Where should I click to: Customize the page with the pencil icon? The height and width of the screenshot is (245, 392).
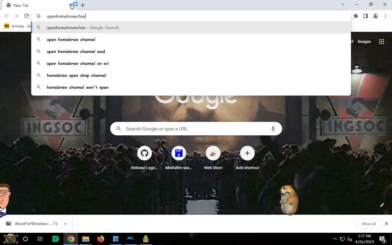point(382,205)
